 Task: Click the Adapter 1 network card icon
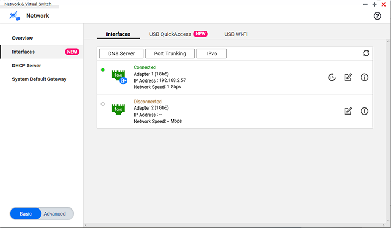(x=118, y=76)
